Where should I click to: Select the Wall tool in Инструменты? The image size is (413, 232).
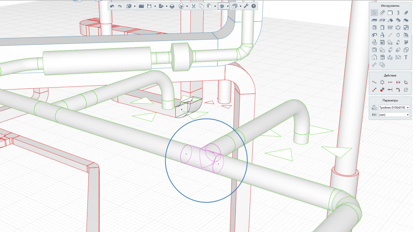[390, 13]
